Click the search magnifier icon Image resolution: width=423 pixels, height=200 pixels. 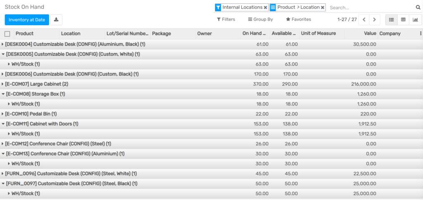click(x=418, y=7)
